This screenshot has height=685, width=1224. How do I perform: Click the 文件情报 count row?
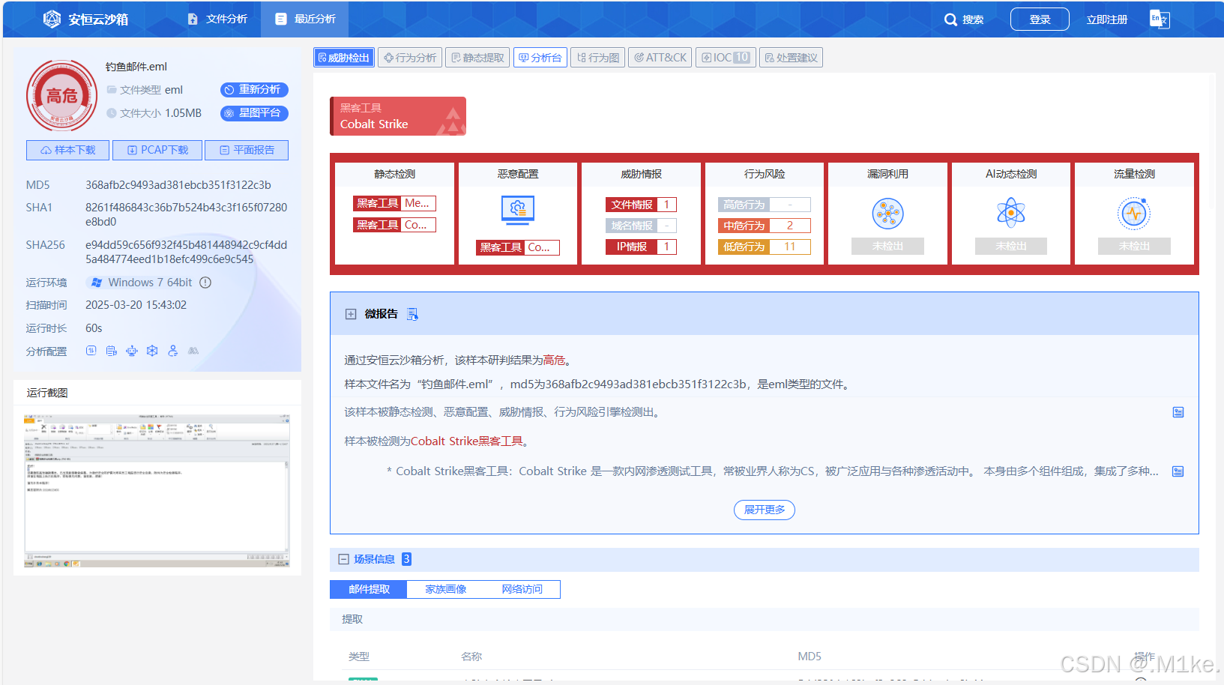[x=641, y=205]
